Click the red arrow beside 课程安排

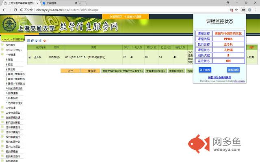click(x=45, y=40)
